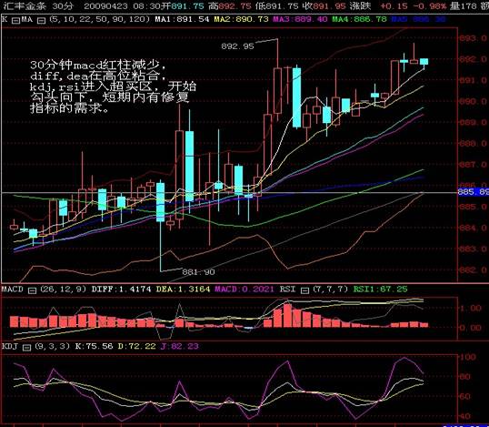Click the MACD parameters (26,12,9)

pyautogui.click(x=63, y=290)
